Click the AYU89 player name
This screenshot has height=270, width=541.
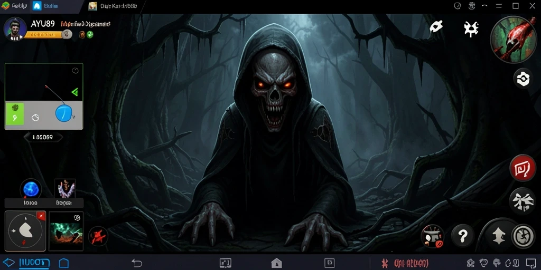click(43, 24)
